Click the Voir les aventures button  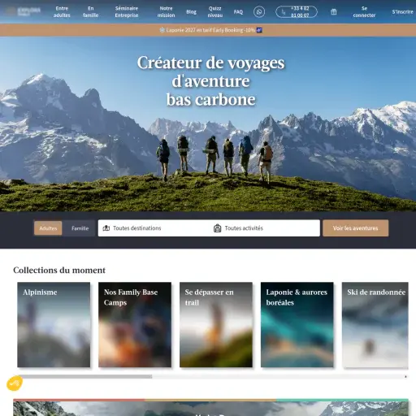[x=355, y=228]
